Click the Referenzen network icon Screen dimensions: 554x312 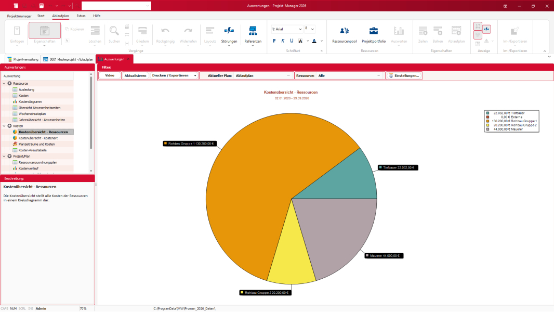pos(253,31)
